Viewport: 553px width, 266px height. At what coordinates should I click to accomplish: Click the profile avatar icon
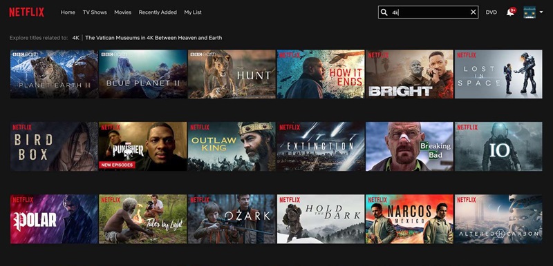529,12
